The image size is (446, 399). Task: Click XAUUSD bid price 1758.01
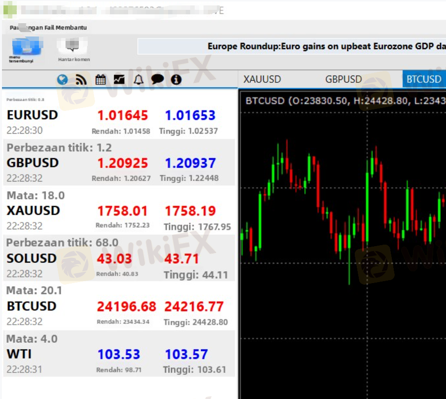122,211
